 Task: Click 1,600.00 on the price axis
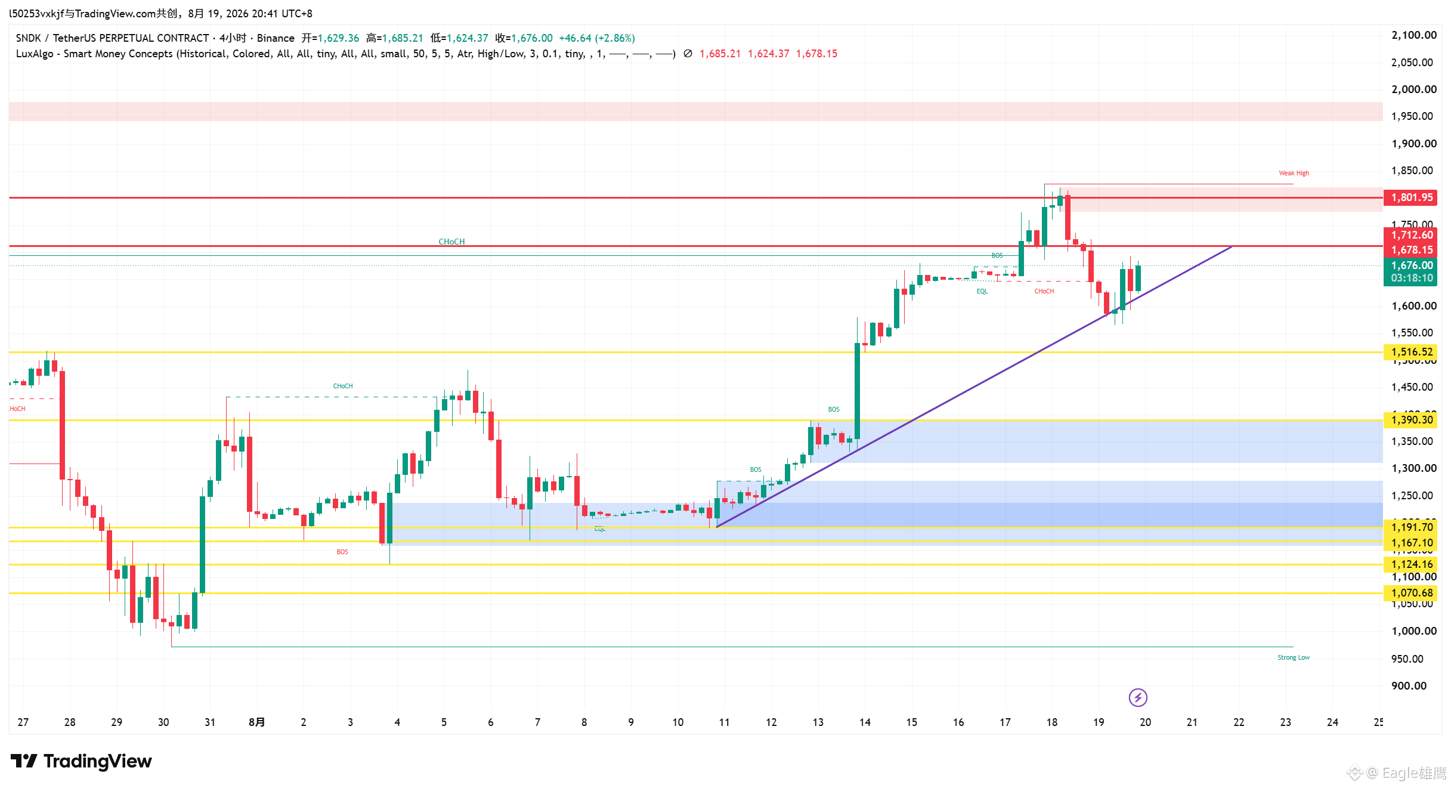point(1414,306)
